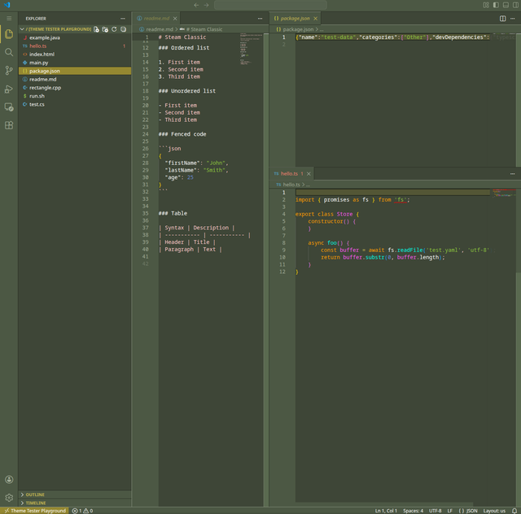521x514 pixels.
Task: Open Customize Layout icon in title bar
Action: (486, 5)
